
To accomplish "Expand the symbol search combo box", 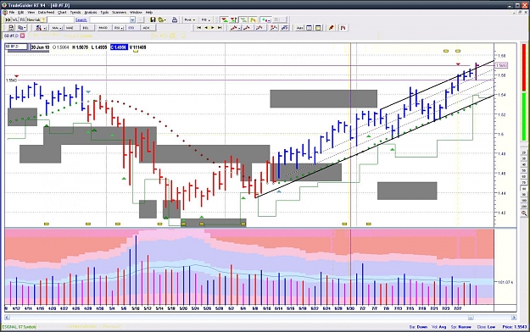I will (132, 20).
